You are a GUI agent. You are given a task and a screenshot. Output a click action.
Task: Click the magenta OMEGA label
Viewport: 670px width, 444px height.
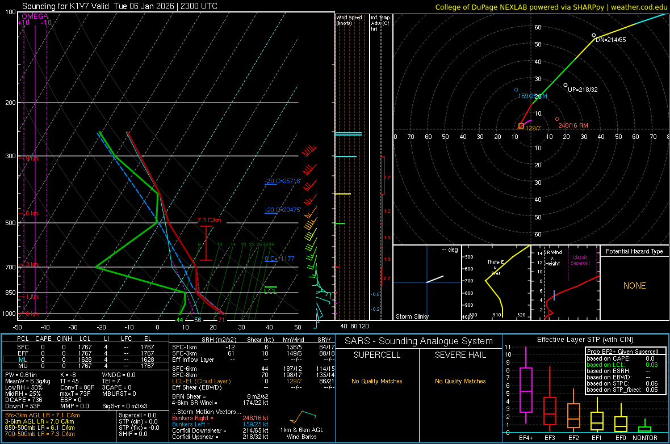[35, 16]
